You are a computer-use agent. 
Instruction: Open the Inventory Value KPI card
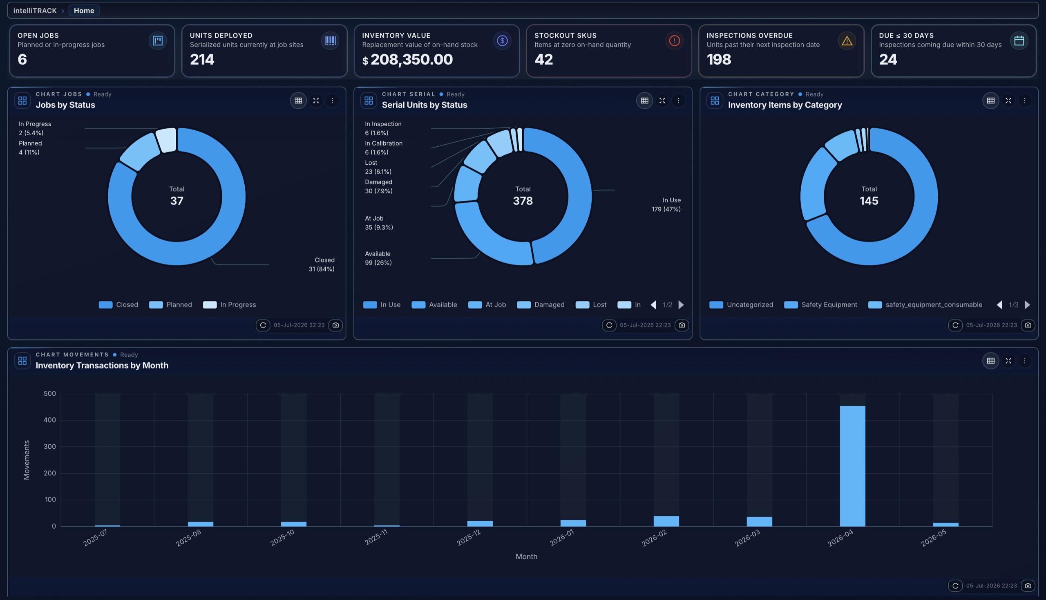(x=437, y=51)
